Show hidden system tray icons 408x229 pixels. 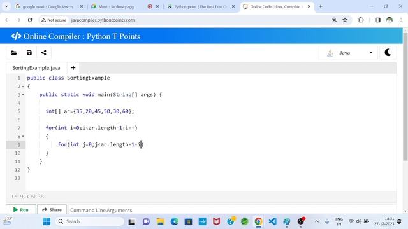[317, 221]
